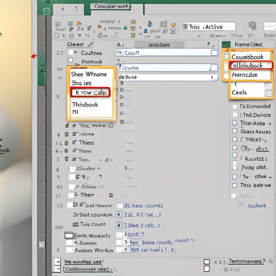Click the blue flask icon in the ribbon

coord(150,24)
